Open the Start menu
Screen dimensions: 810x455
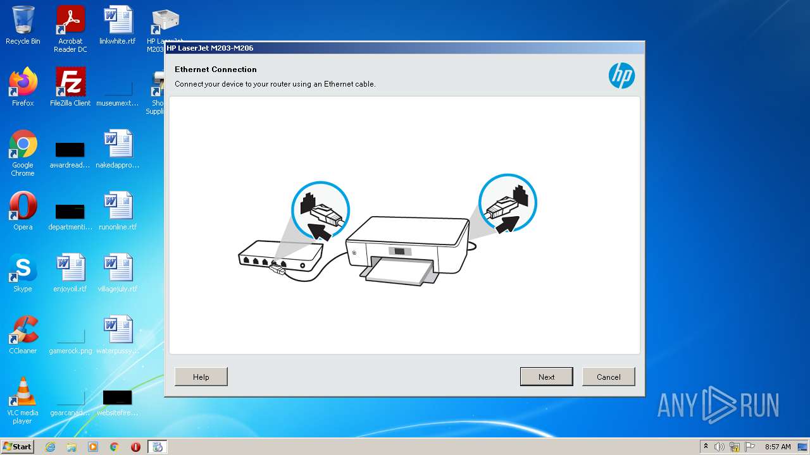tap(18, 447)
